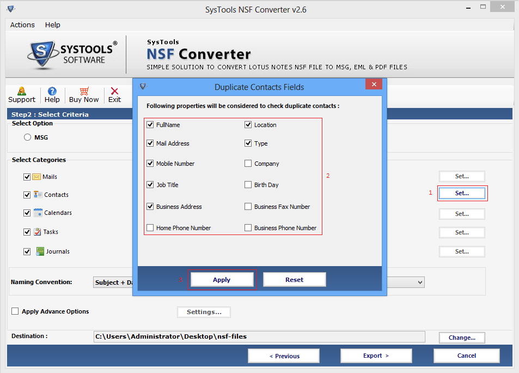Close the NSF Converter window

[502, 7]
